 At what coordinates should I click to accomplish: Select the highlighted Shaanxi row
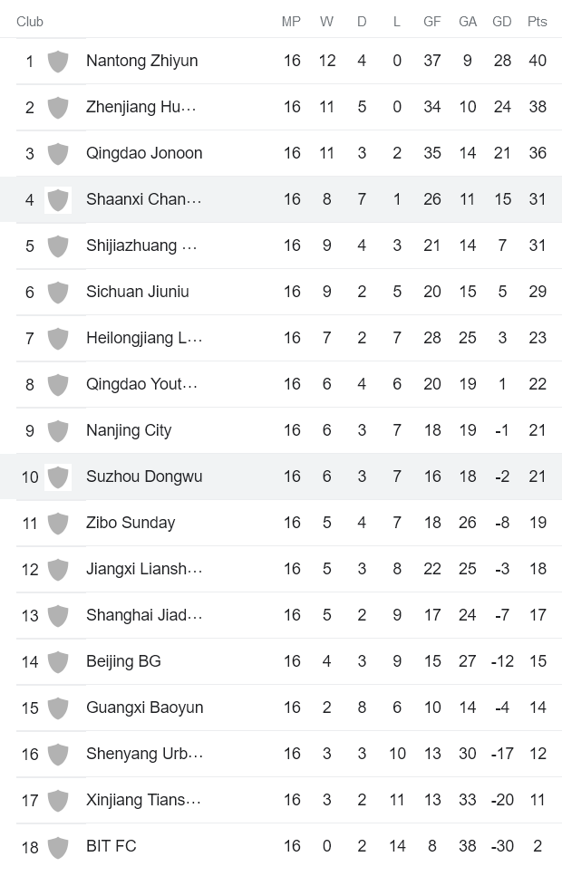pos(272,198)
